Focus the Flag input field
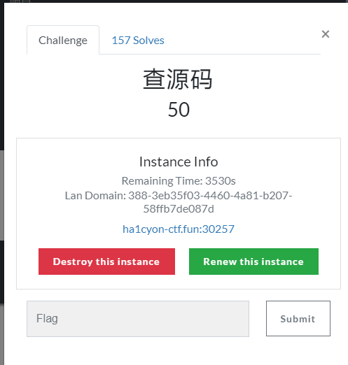 (x=138, y=319)
